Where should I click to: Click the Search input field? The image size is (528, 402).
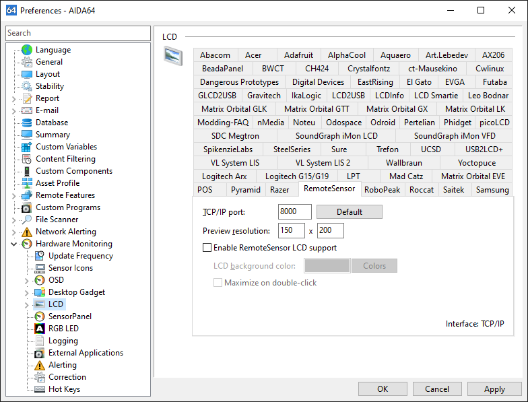pos(78,33)
